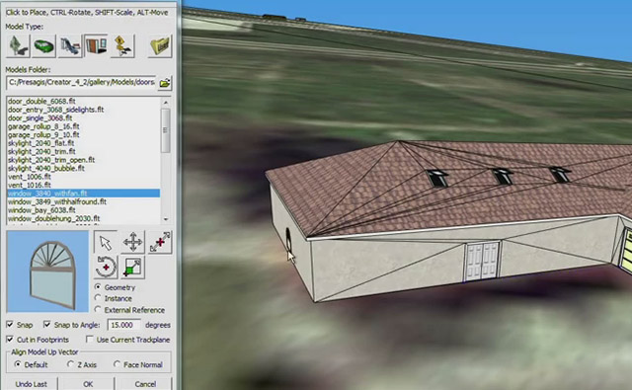Screen dimensions: 632x390
Task: Enable Use Current Trackplane
Action: point(90,340)
